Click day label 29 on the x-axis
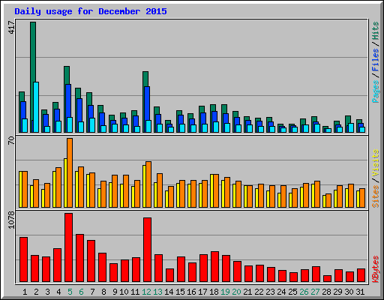The image size is (384, 300). (x=337, y=292)
